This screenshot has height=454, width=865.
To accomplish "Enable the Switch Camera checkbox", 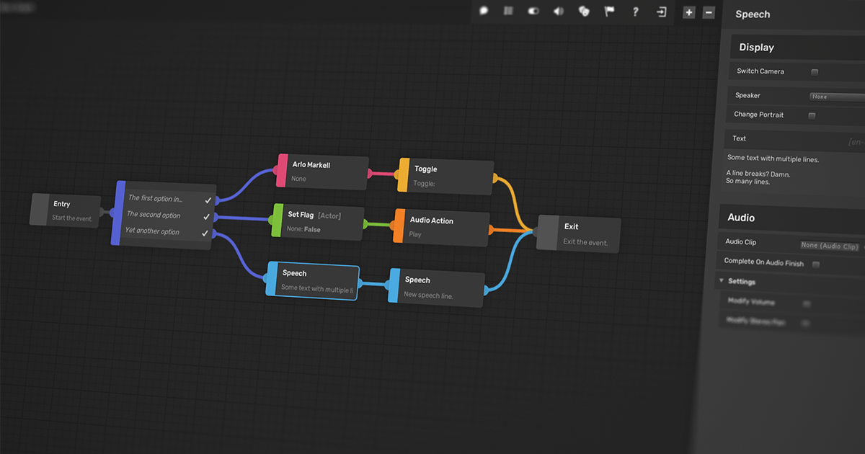I will pyautogui.click(x=815, y=72).
